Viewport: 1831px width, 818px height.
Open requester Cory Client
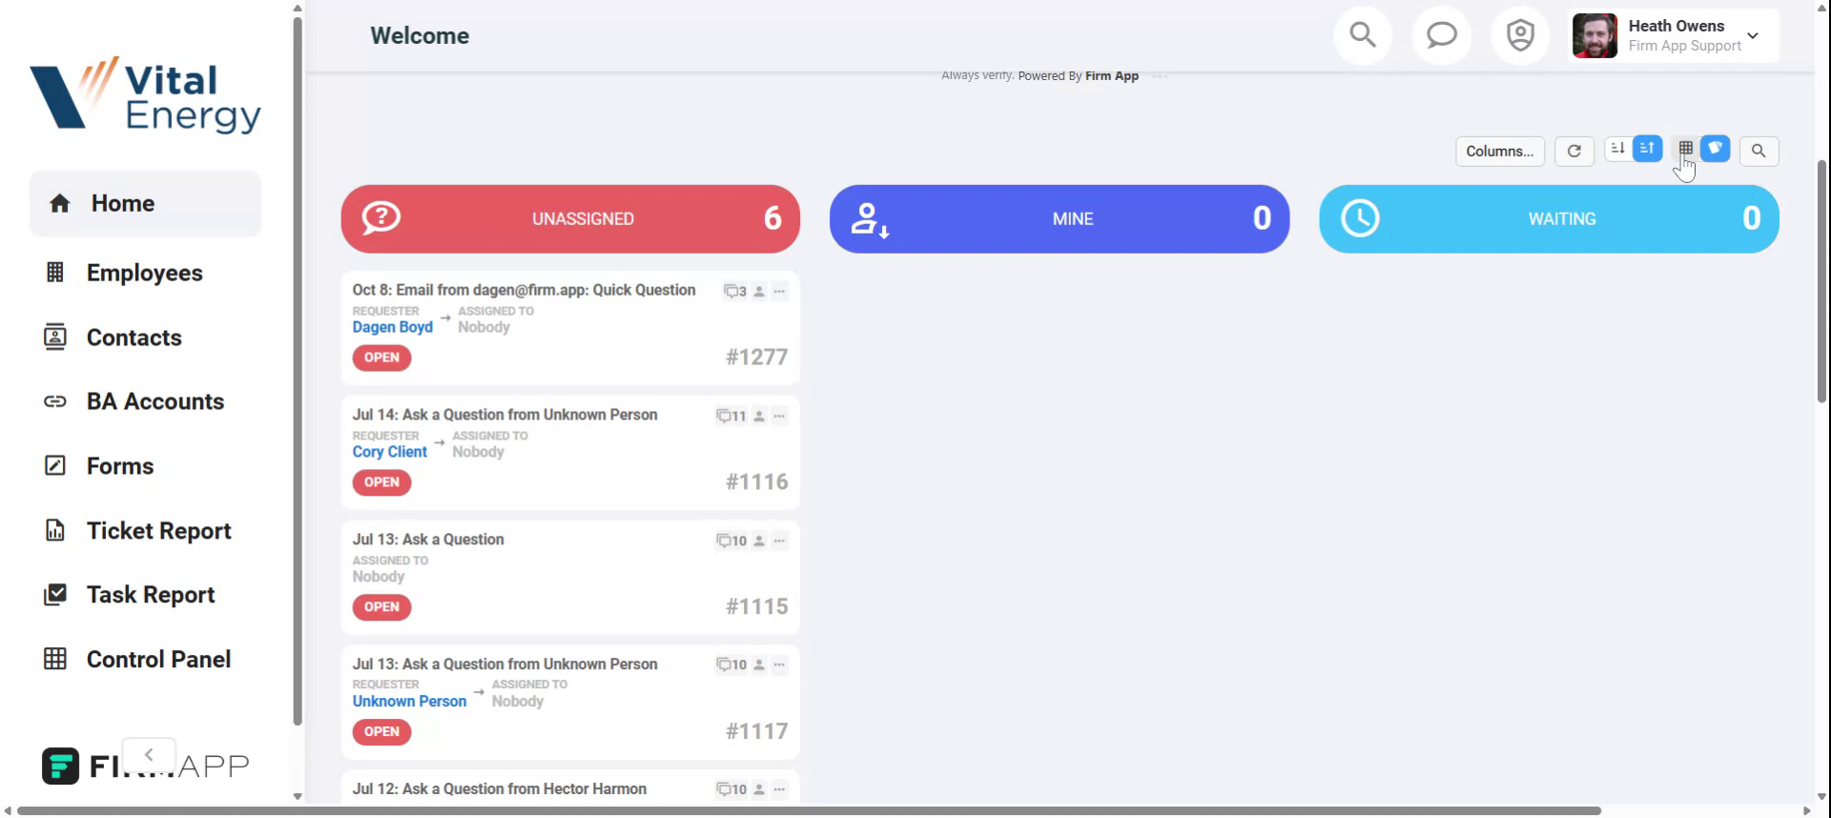pos(389,452)
